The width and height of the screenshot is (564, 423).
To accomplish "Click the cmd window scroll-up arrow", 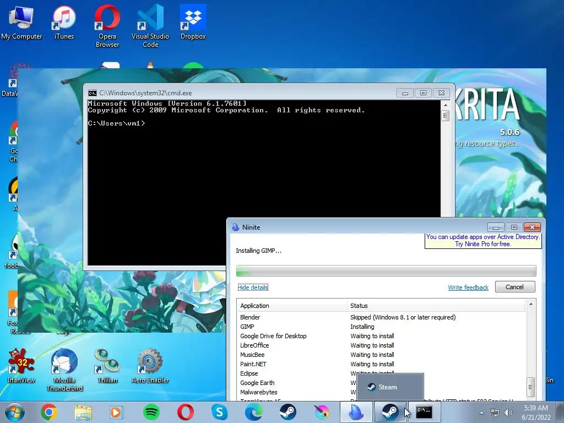I will tap(445, 105).
